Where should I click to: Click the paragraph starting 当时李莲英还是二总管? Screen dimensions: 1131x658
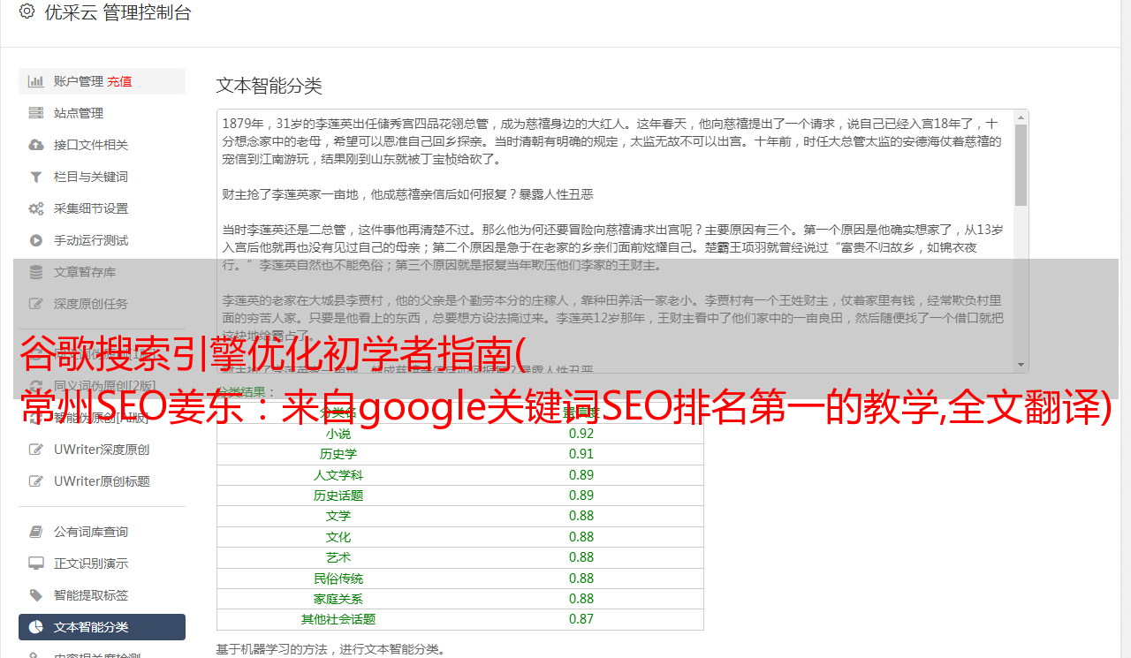tap(612, 247)
